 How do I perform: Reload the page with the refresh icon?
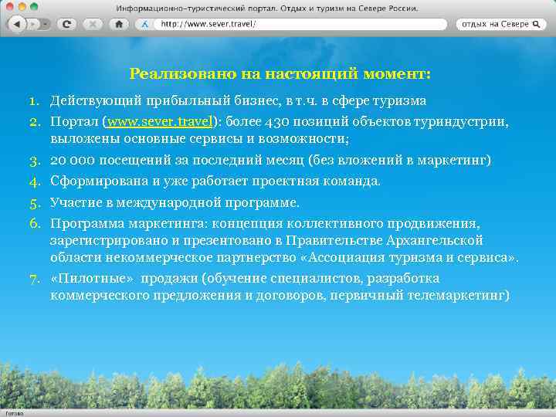click(x=66, y=24)
